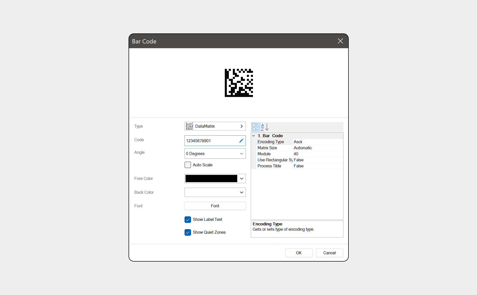The image size is (477, 295).
Task: Collapse the 1. Bar Code property group
Action: (254, 136)
